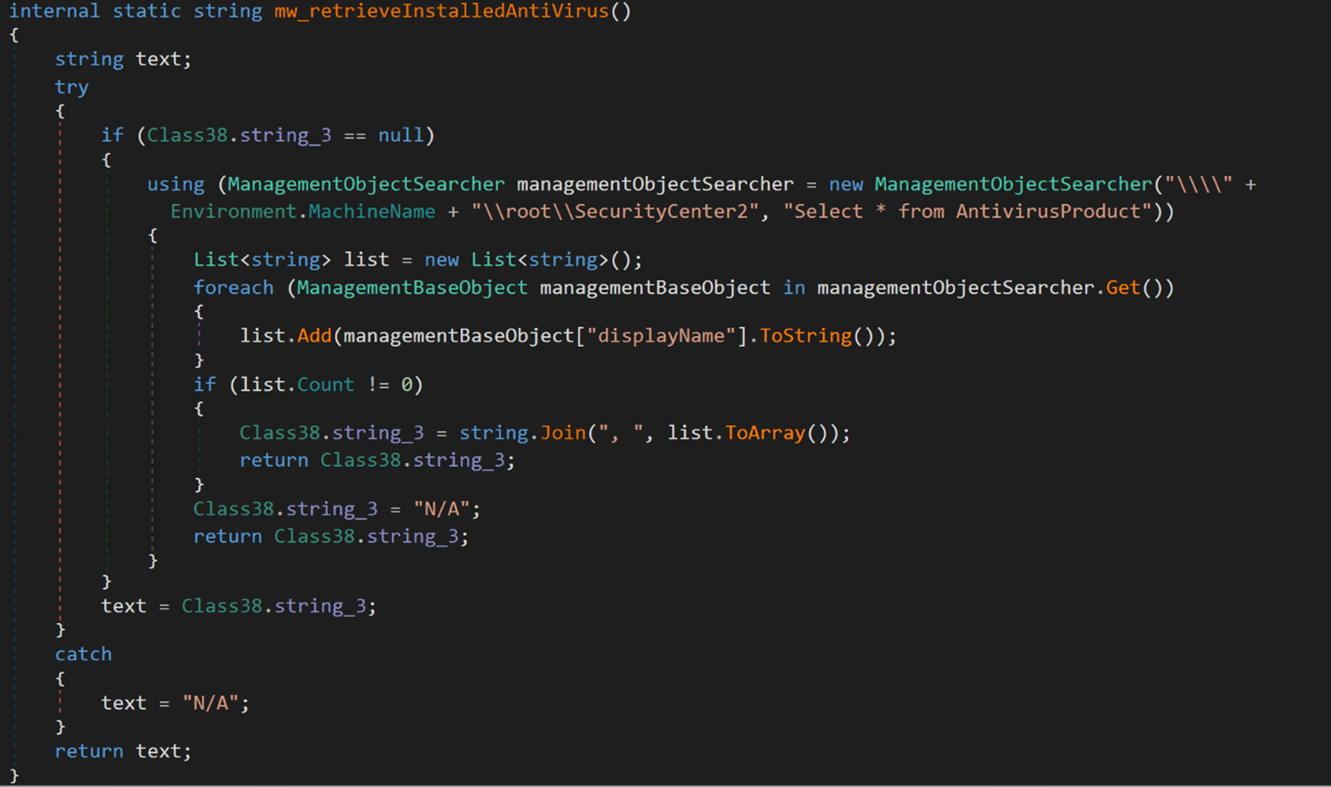Click ToString method on displayName

(806, 336)
